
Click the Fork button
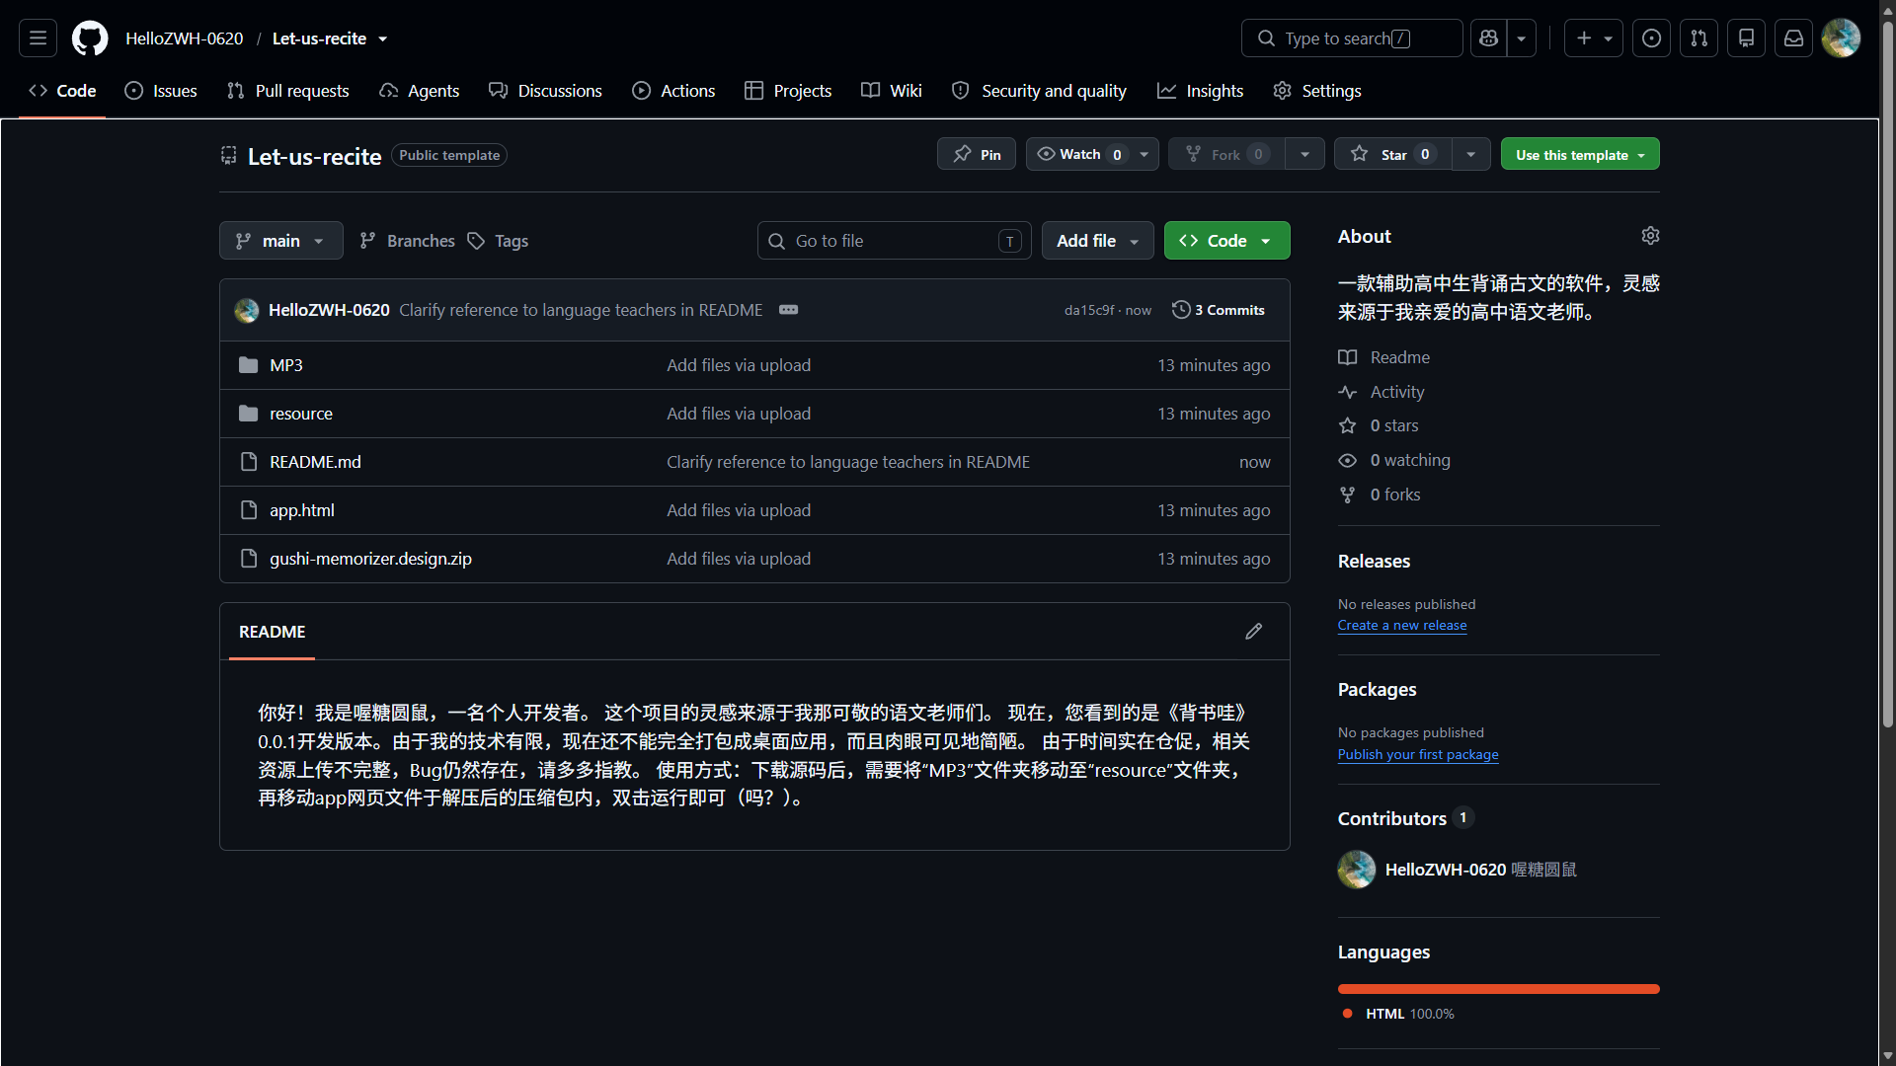1226,154
